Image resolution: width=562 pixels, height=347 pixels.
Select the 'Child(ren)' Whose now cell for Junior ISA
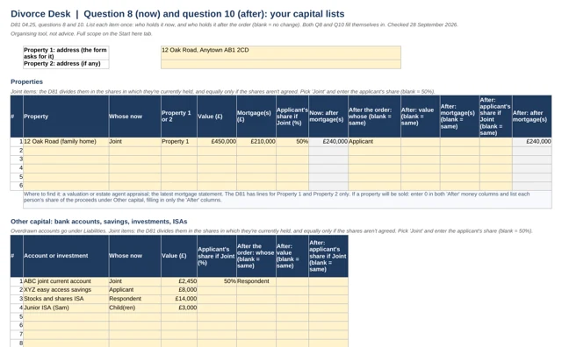[134, 308]
